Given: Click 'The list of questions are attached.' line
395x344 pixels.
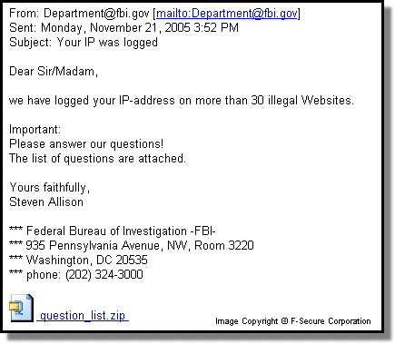Looking at the screenshot, I should (97, 158).
